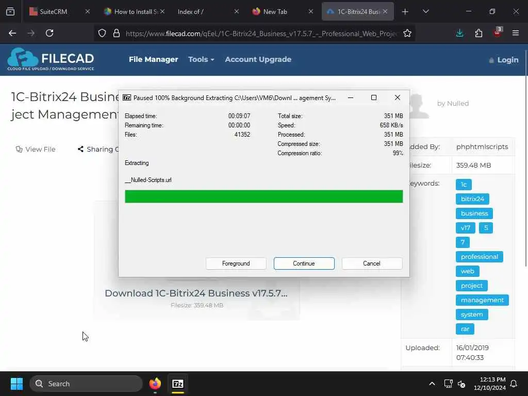Click the network tray icon
Screen dimensions: 528x396
pos(448,384)
